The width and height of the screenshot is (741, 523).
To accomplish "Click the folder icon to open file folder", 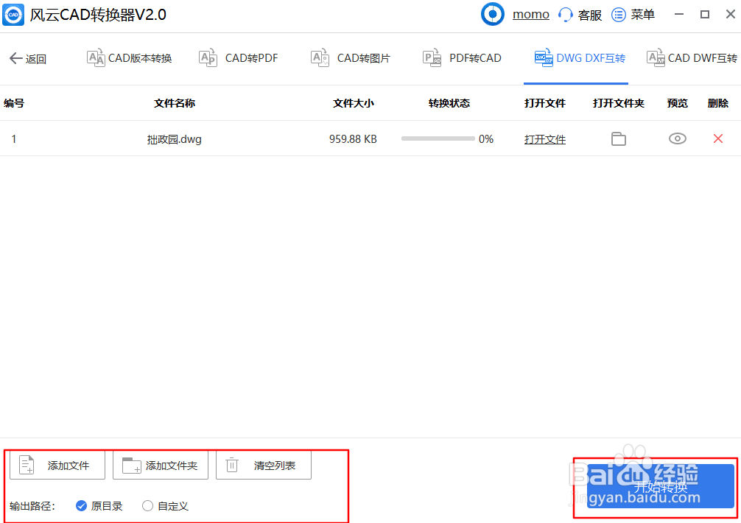I will coord(618,138).
